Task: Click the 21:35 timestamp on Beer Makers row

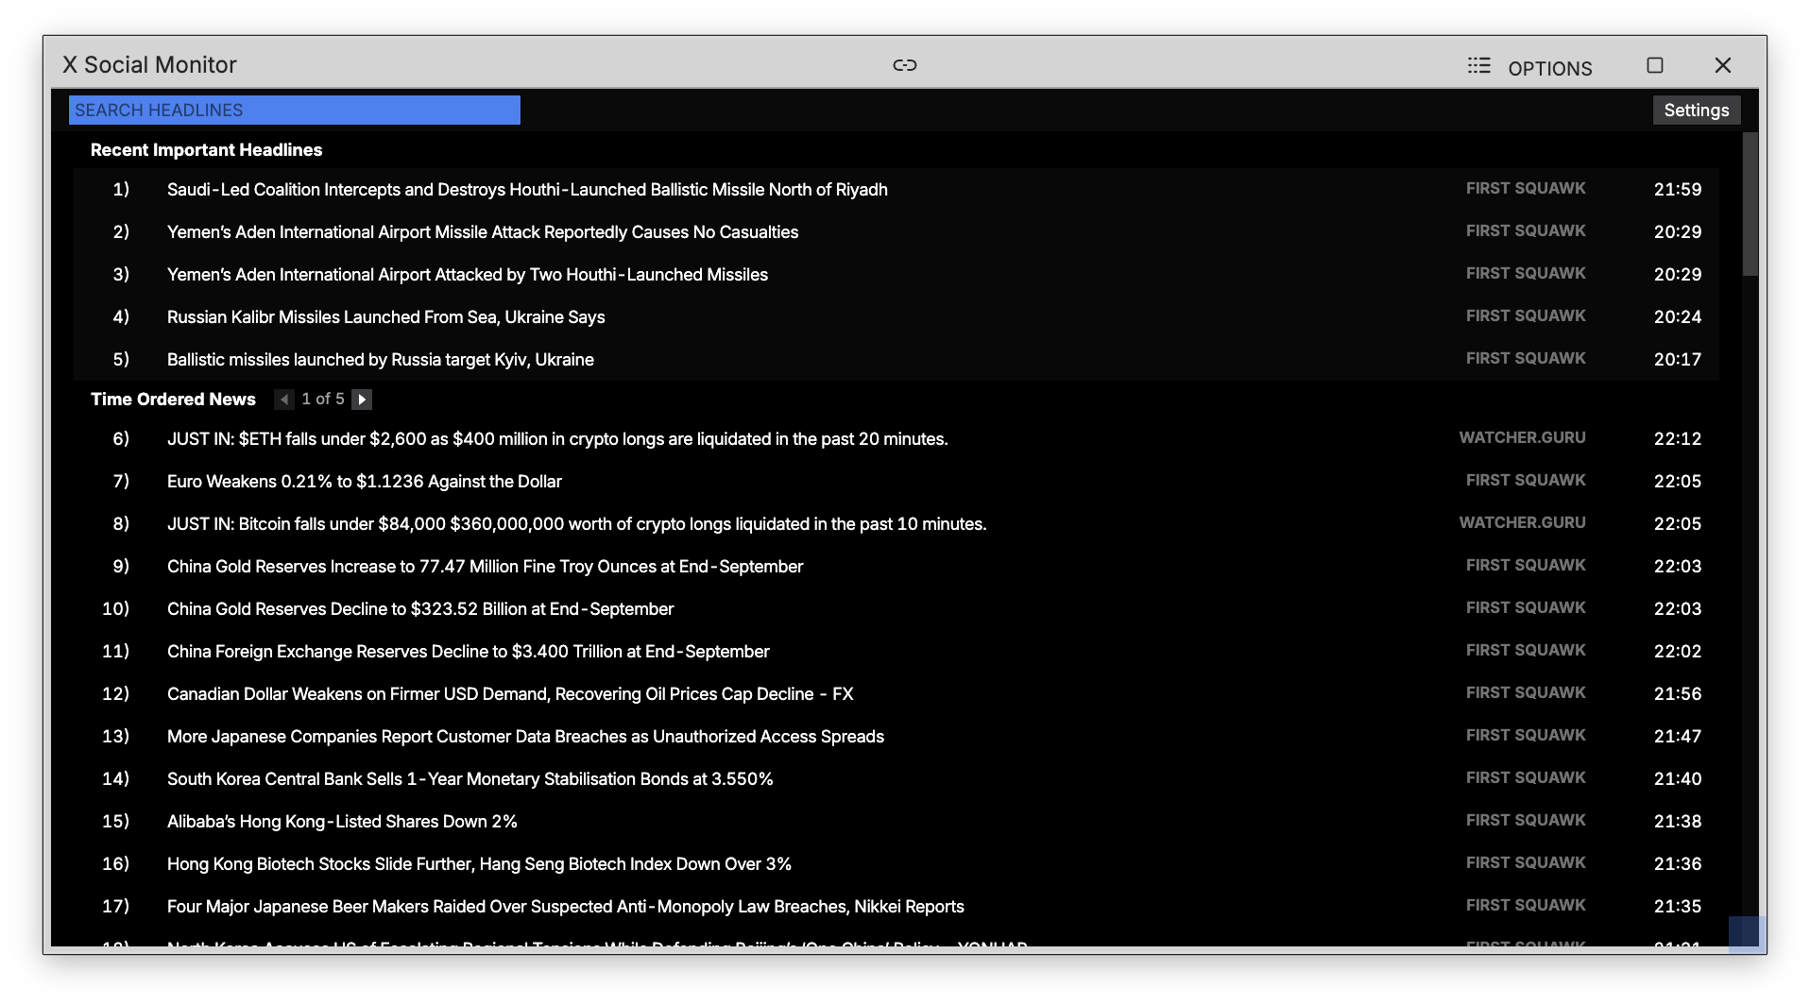Action: point(1678,907)
